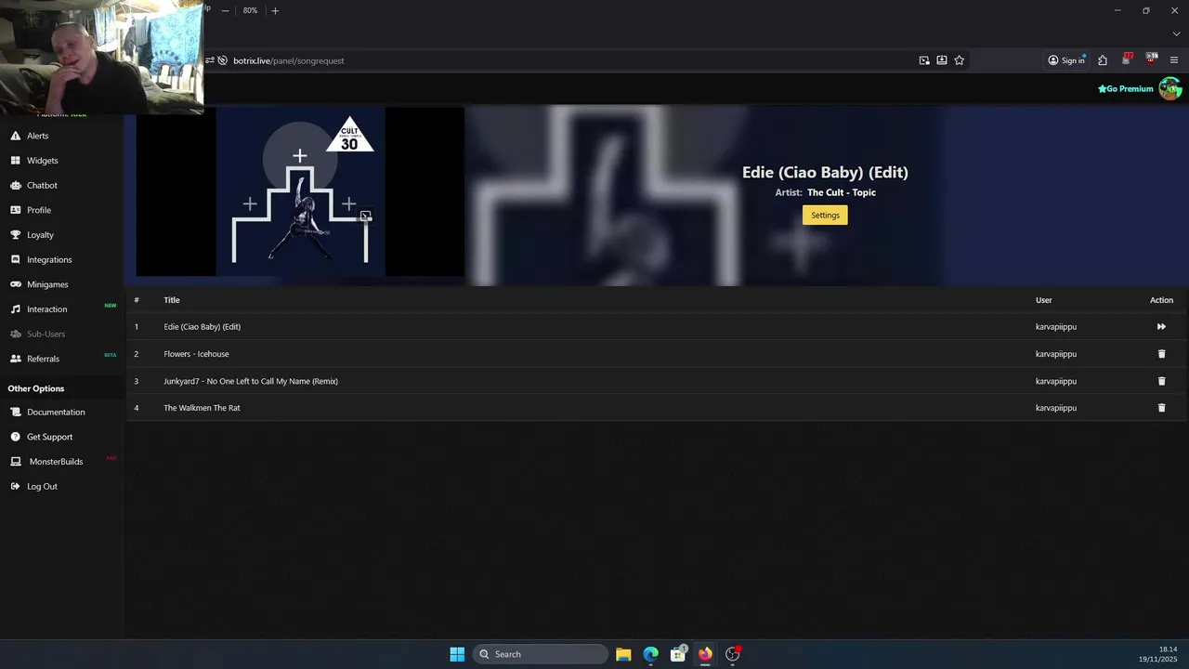The height and width of the screenshot is (669, 1189).
Task: Select The Walkmen The Rat title
Action: (x=202, y=408)
